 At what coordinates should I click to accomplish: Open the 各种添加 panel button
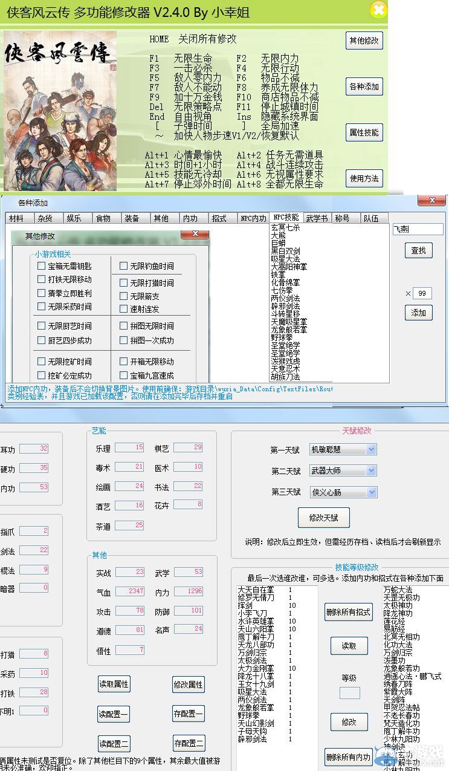pyautogui.click(x=364, y=86)
